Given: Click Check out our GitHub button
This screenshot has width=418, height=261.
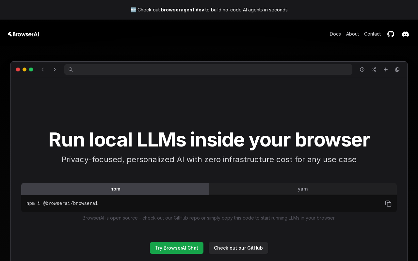Looking at the screenshot, I should coord(238,248).
